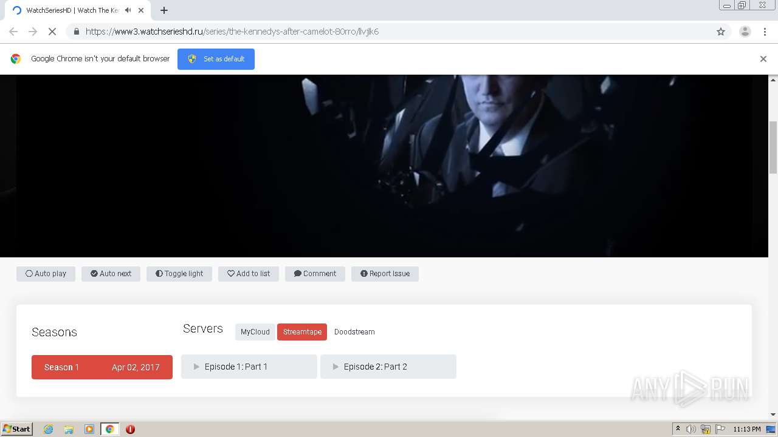Screen dimensions: 778x437
Task: Report Issue with the video
Action: click(385, 274)
